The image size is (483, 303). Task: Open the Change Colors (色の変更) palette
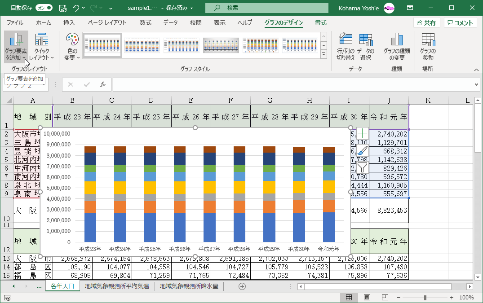point(71,46)
